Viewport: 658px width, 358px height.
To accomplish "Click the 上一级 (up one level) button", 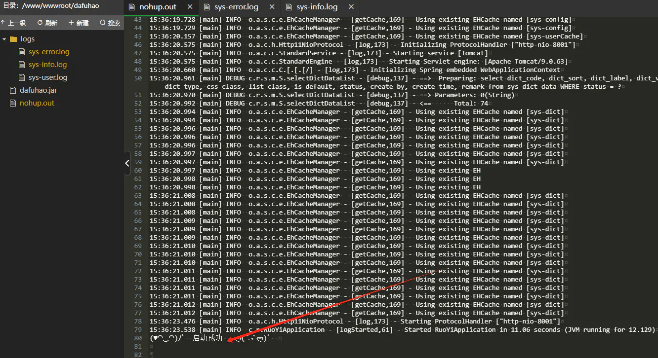I will coord(13,23).
